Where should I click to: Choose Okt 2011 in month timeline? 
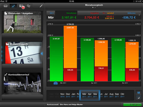(122, 95)
